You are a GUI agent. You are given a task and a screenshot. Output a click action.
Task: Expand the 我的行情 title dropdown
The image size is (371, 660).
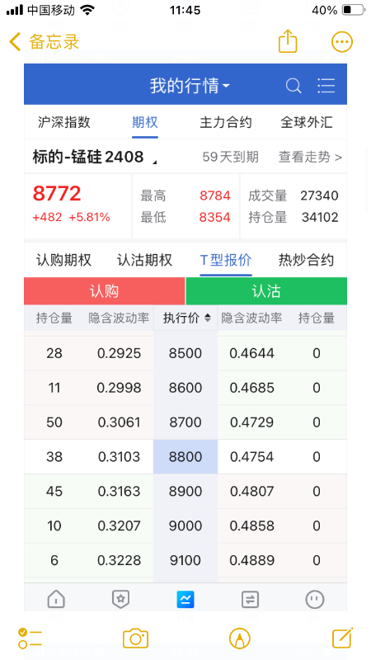tap(190, 86)
